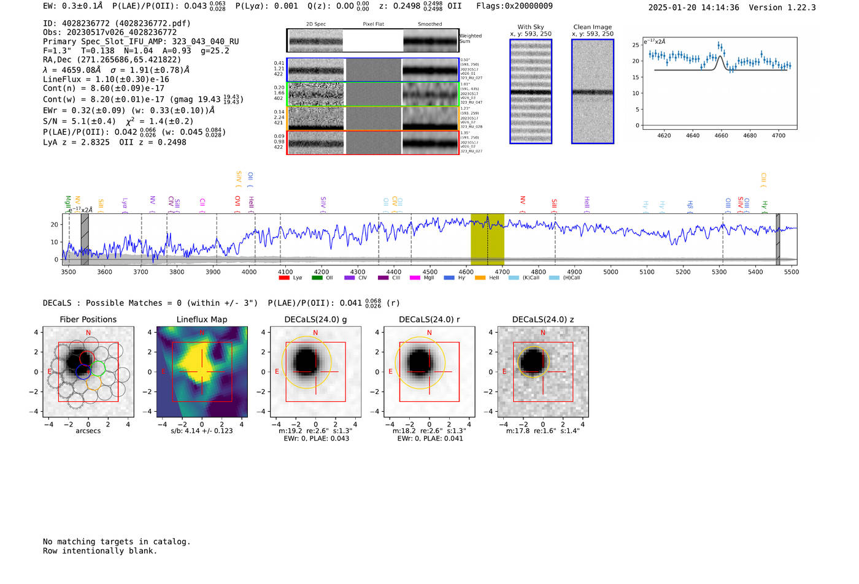The height and width of the screenshot is (584, 859).
Task: Click the blue Hγ legend swatch
Action: coord(449,278)
